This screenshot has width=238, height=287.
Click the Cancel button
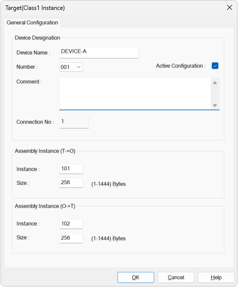(x=176, y=277)
